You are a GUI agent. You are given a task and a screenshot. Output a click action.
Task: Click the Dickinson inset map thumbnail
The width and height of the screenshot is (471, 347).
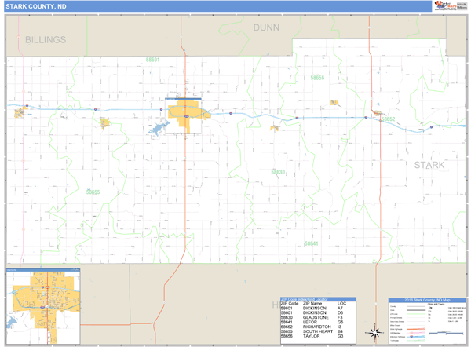43,304
